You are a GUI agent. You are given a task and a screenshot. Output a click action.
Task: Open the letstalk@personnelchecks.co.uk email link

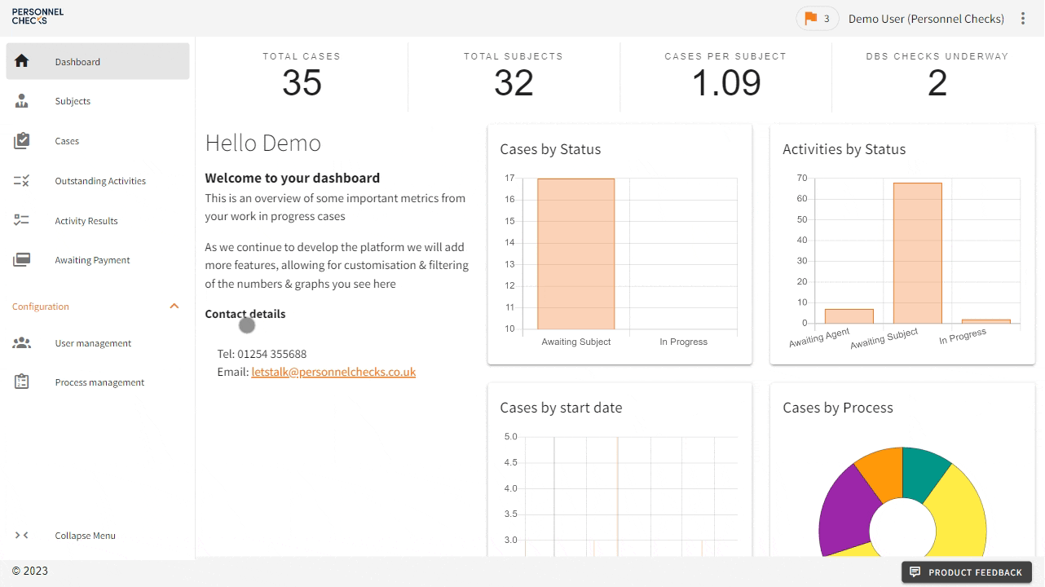333,372
